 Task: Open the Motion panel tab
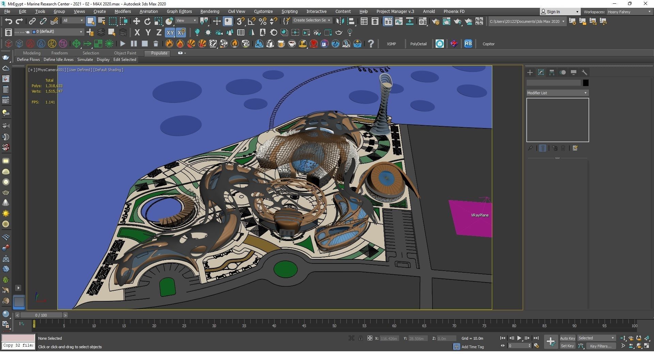coord(563,73)
